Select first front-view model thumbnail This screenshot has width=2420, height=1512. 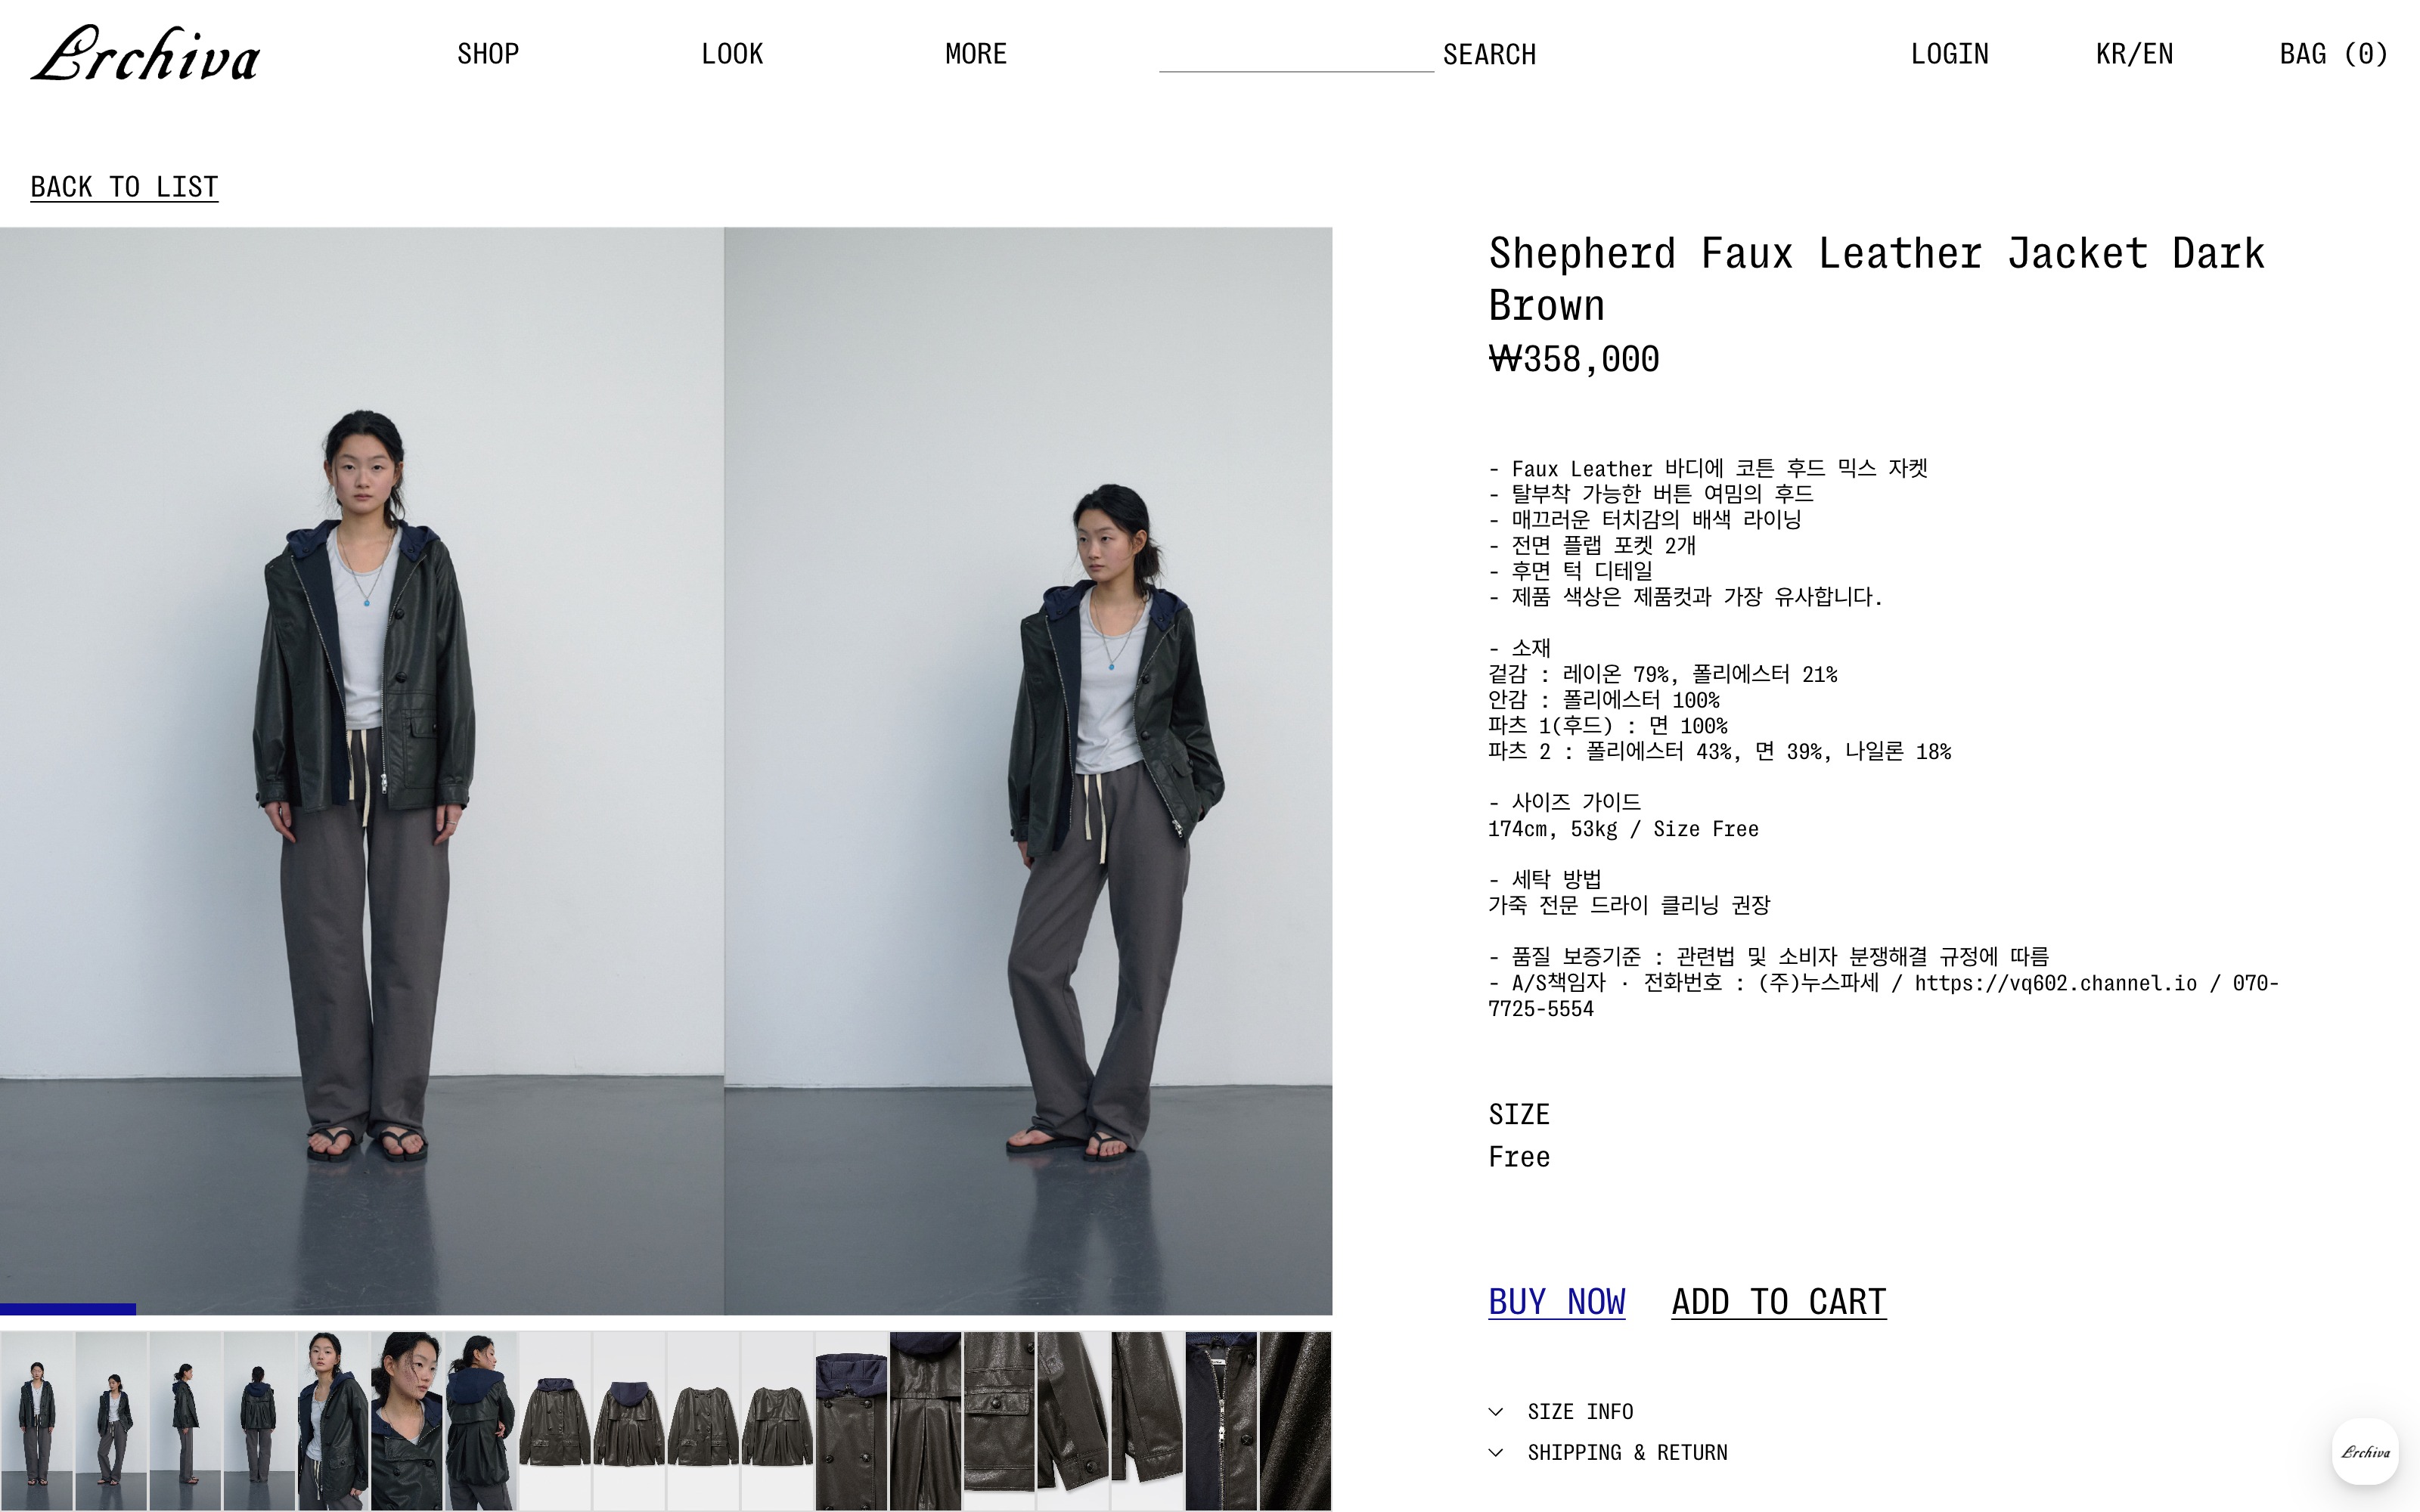[x=37, y=1420]
